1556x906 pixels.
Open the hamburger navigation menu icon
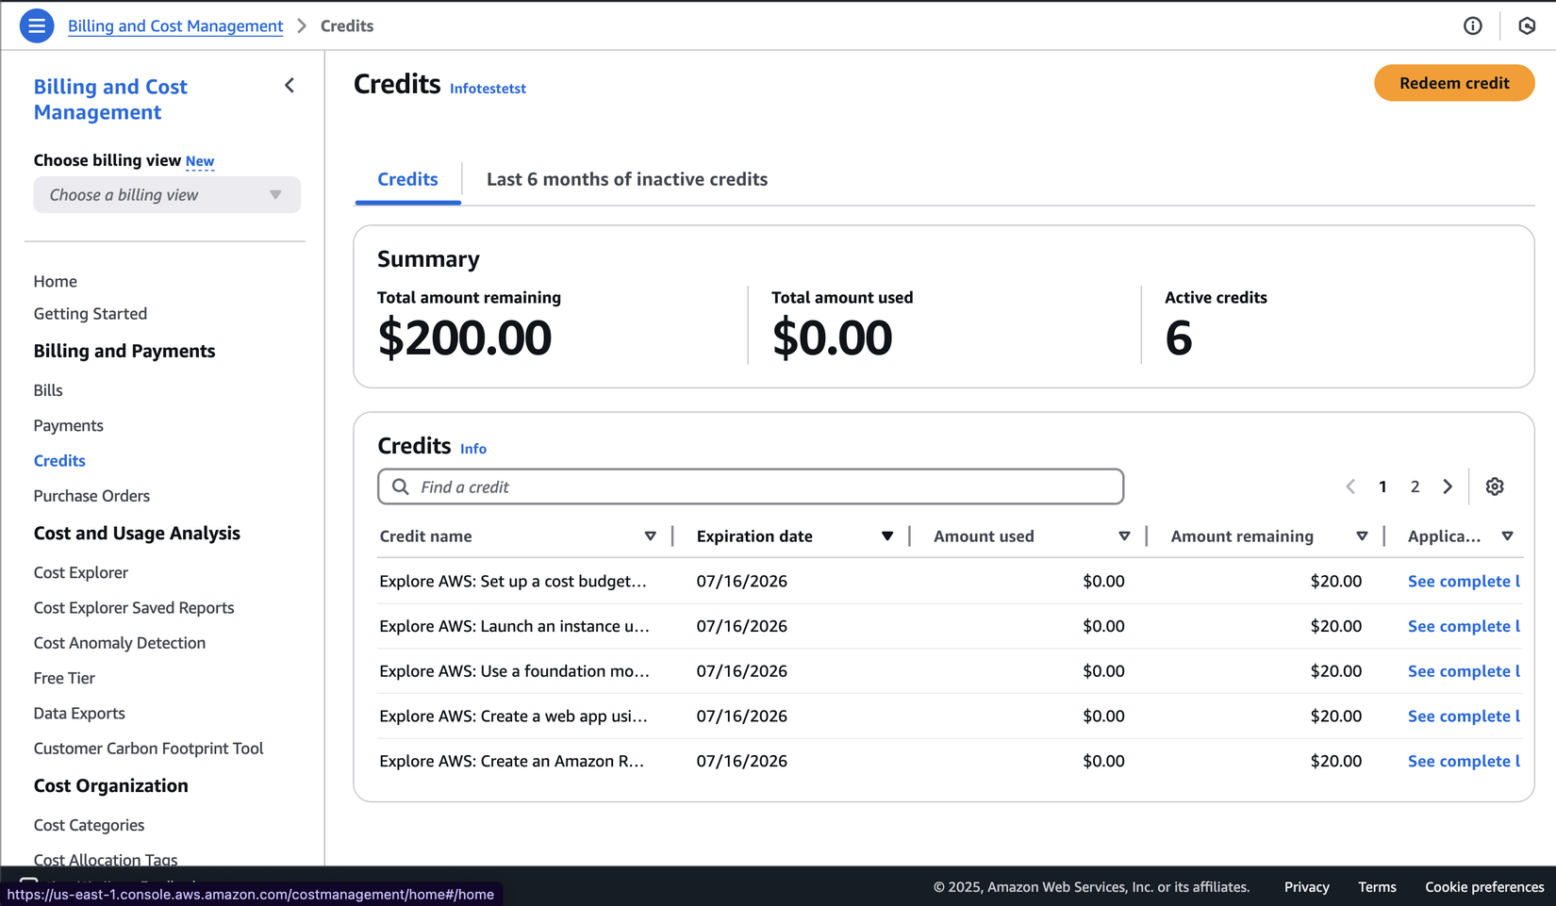tap(37, 25)
